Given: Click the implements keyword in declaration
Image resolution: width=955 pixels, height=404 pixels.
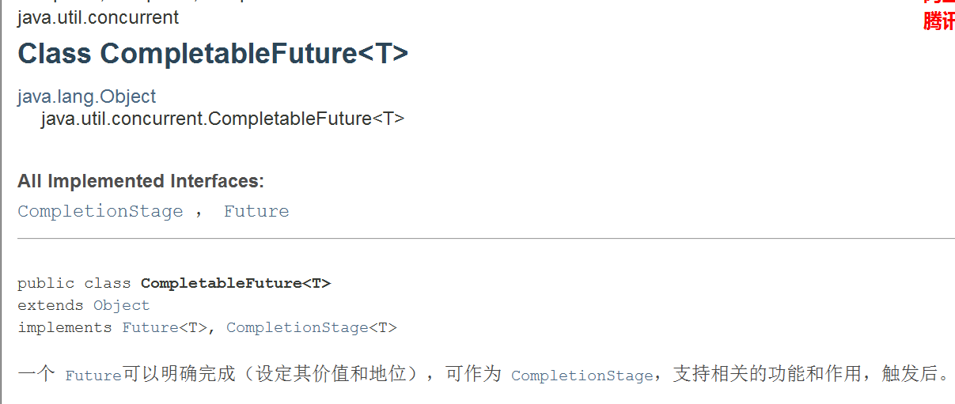Looking at the screenshot, I should [x=65, y=327].
